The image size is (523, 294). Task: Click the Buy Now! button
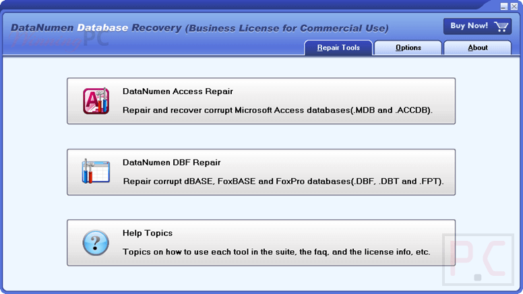click(x=477, y=26)
